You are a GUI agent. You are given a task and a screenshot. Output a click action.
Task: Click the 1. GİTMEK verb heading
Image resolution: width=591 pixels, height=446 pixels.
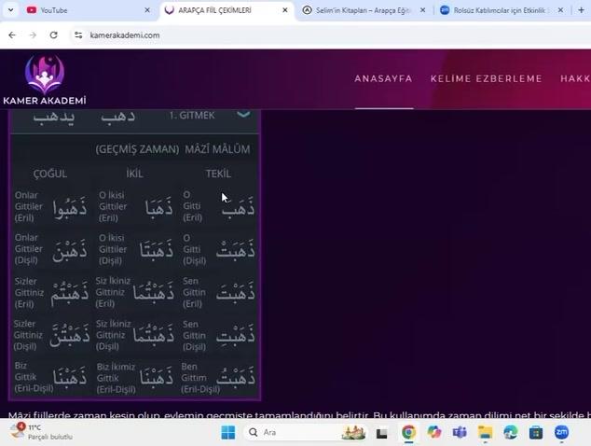(192, 115)
